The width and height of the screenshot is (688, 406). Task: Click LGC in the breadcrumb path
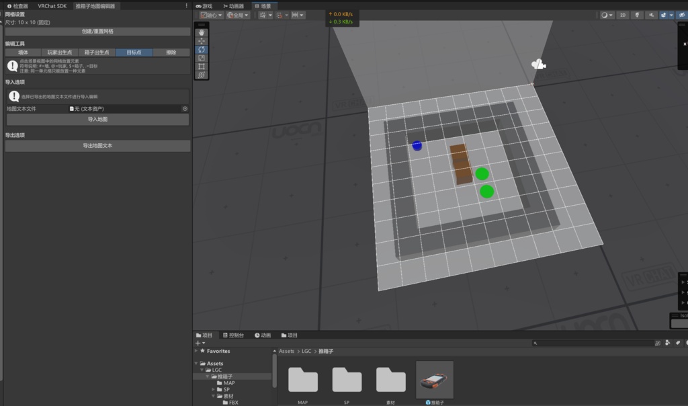click(x=306, y=351)
